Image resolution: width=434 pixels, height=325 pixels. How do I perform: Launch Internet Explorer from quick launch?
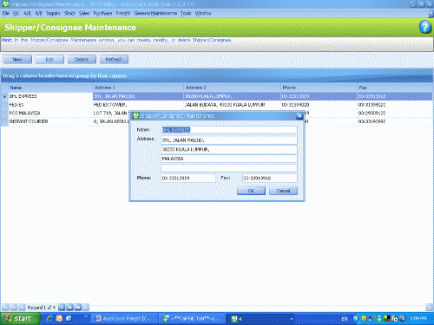(49, 318)
